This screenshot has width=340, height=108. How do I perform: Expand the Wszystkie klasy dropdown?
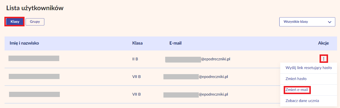tap(307, 22)
